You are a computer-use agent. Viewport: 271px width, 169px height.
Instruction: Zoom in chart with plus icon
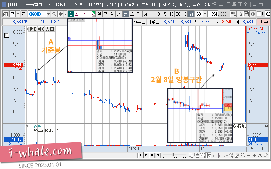click(254, 155)
